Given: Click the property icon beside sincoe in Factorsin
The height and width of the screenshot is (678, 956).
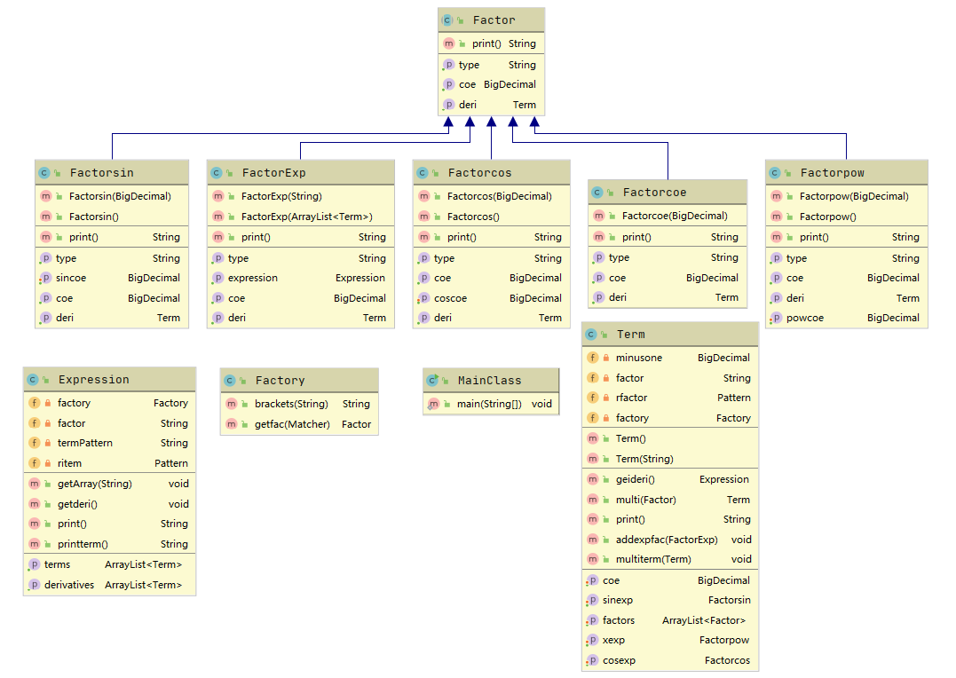Looking at the screenshot, I should [x=45, y=278].
